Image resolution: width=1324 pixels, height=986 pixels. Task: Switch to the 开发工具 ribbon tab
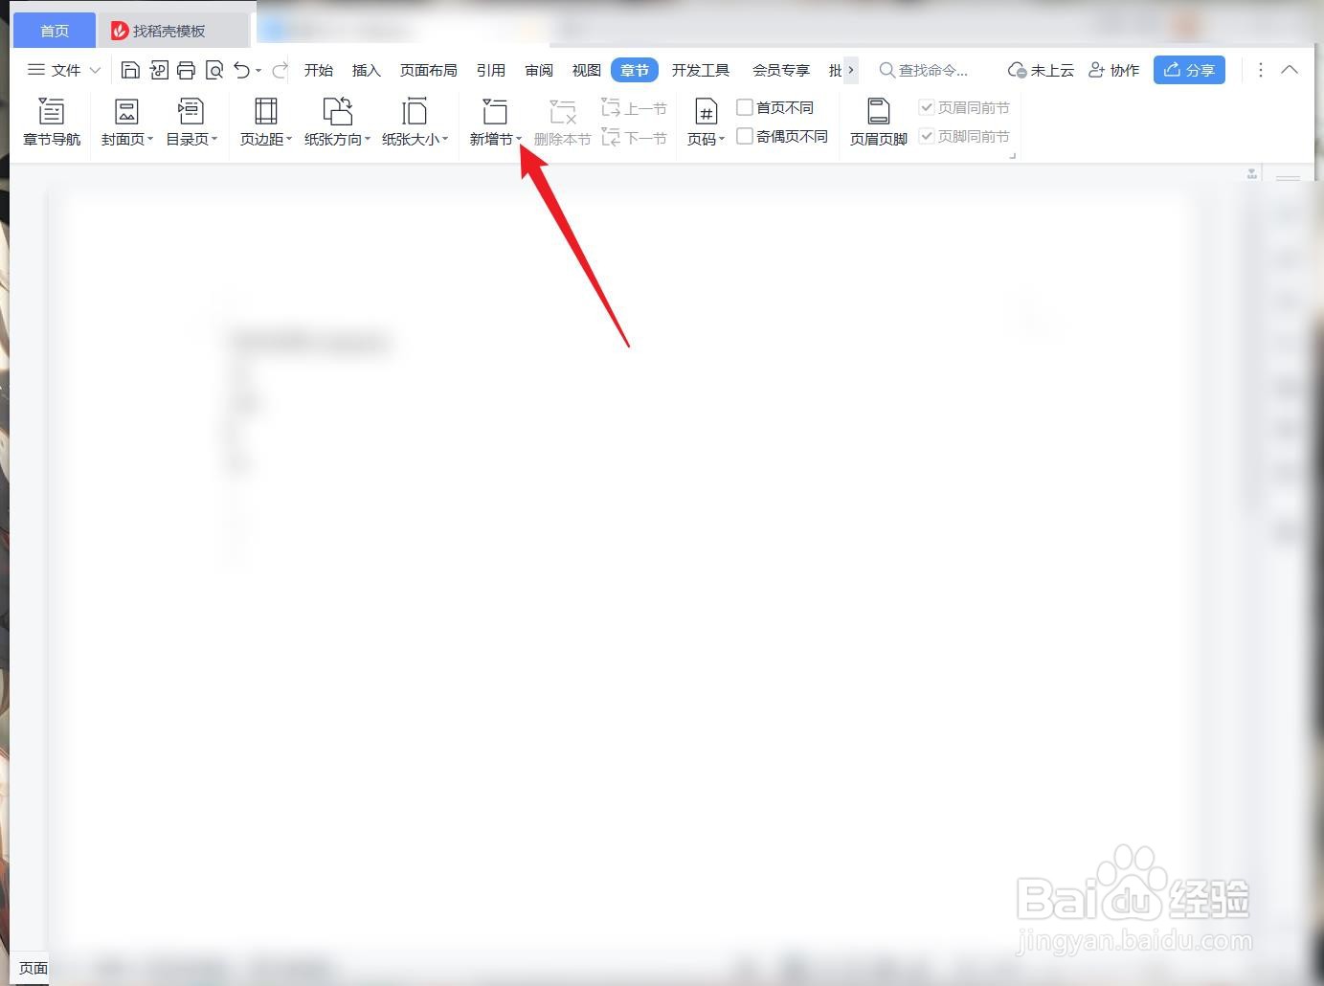pos(701,70)
